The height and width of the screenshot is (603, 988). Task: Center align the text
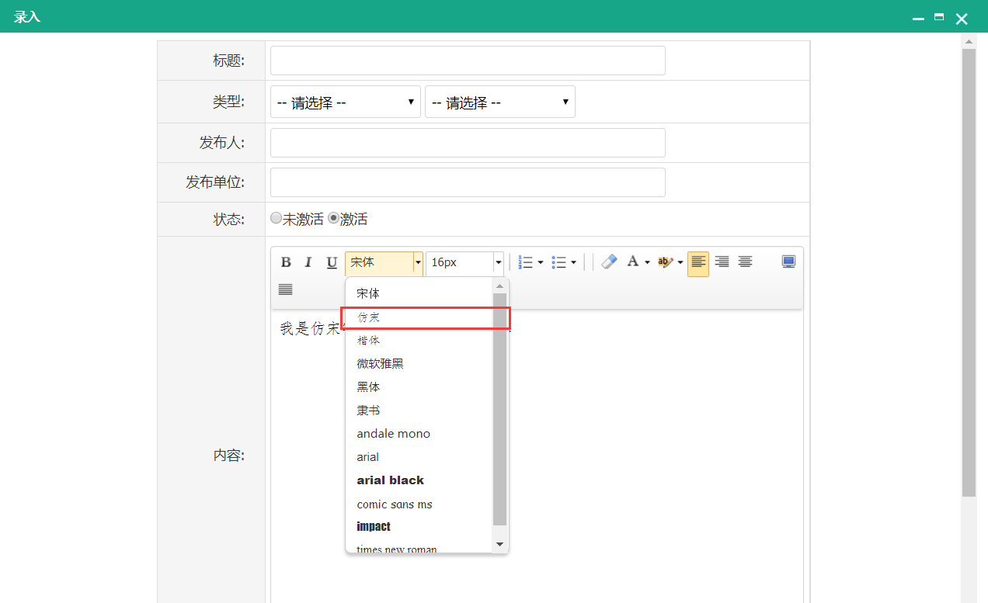click(745, 262)
